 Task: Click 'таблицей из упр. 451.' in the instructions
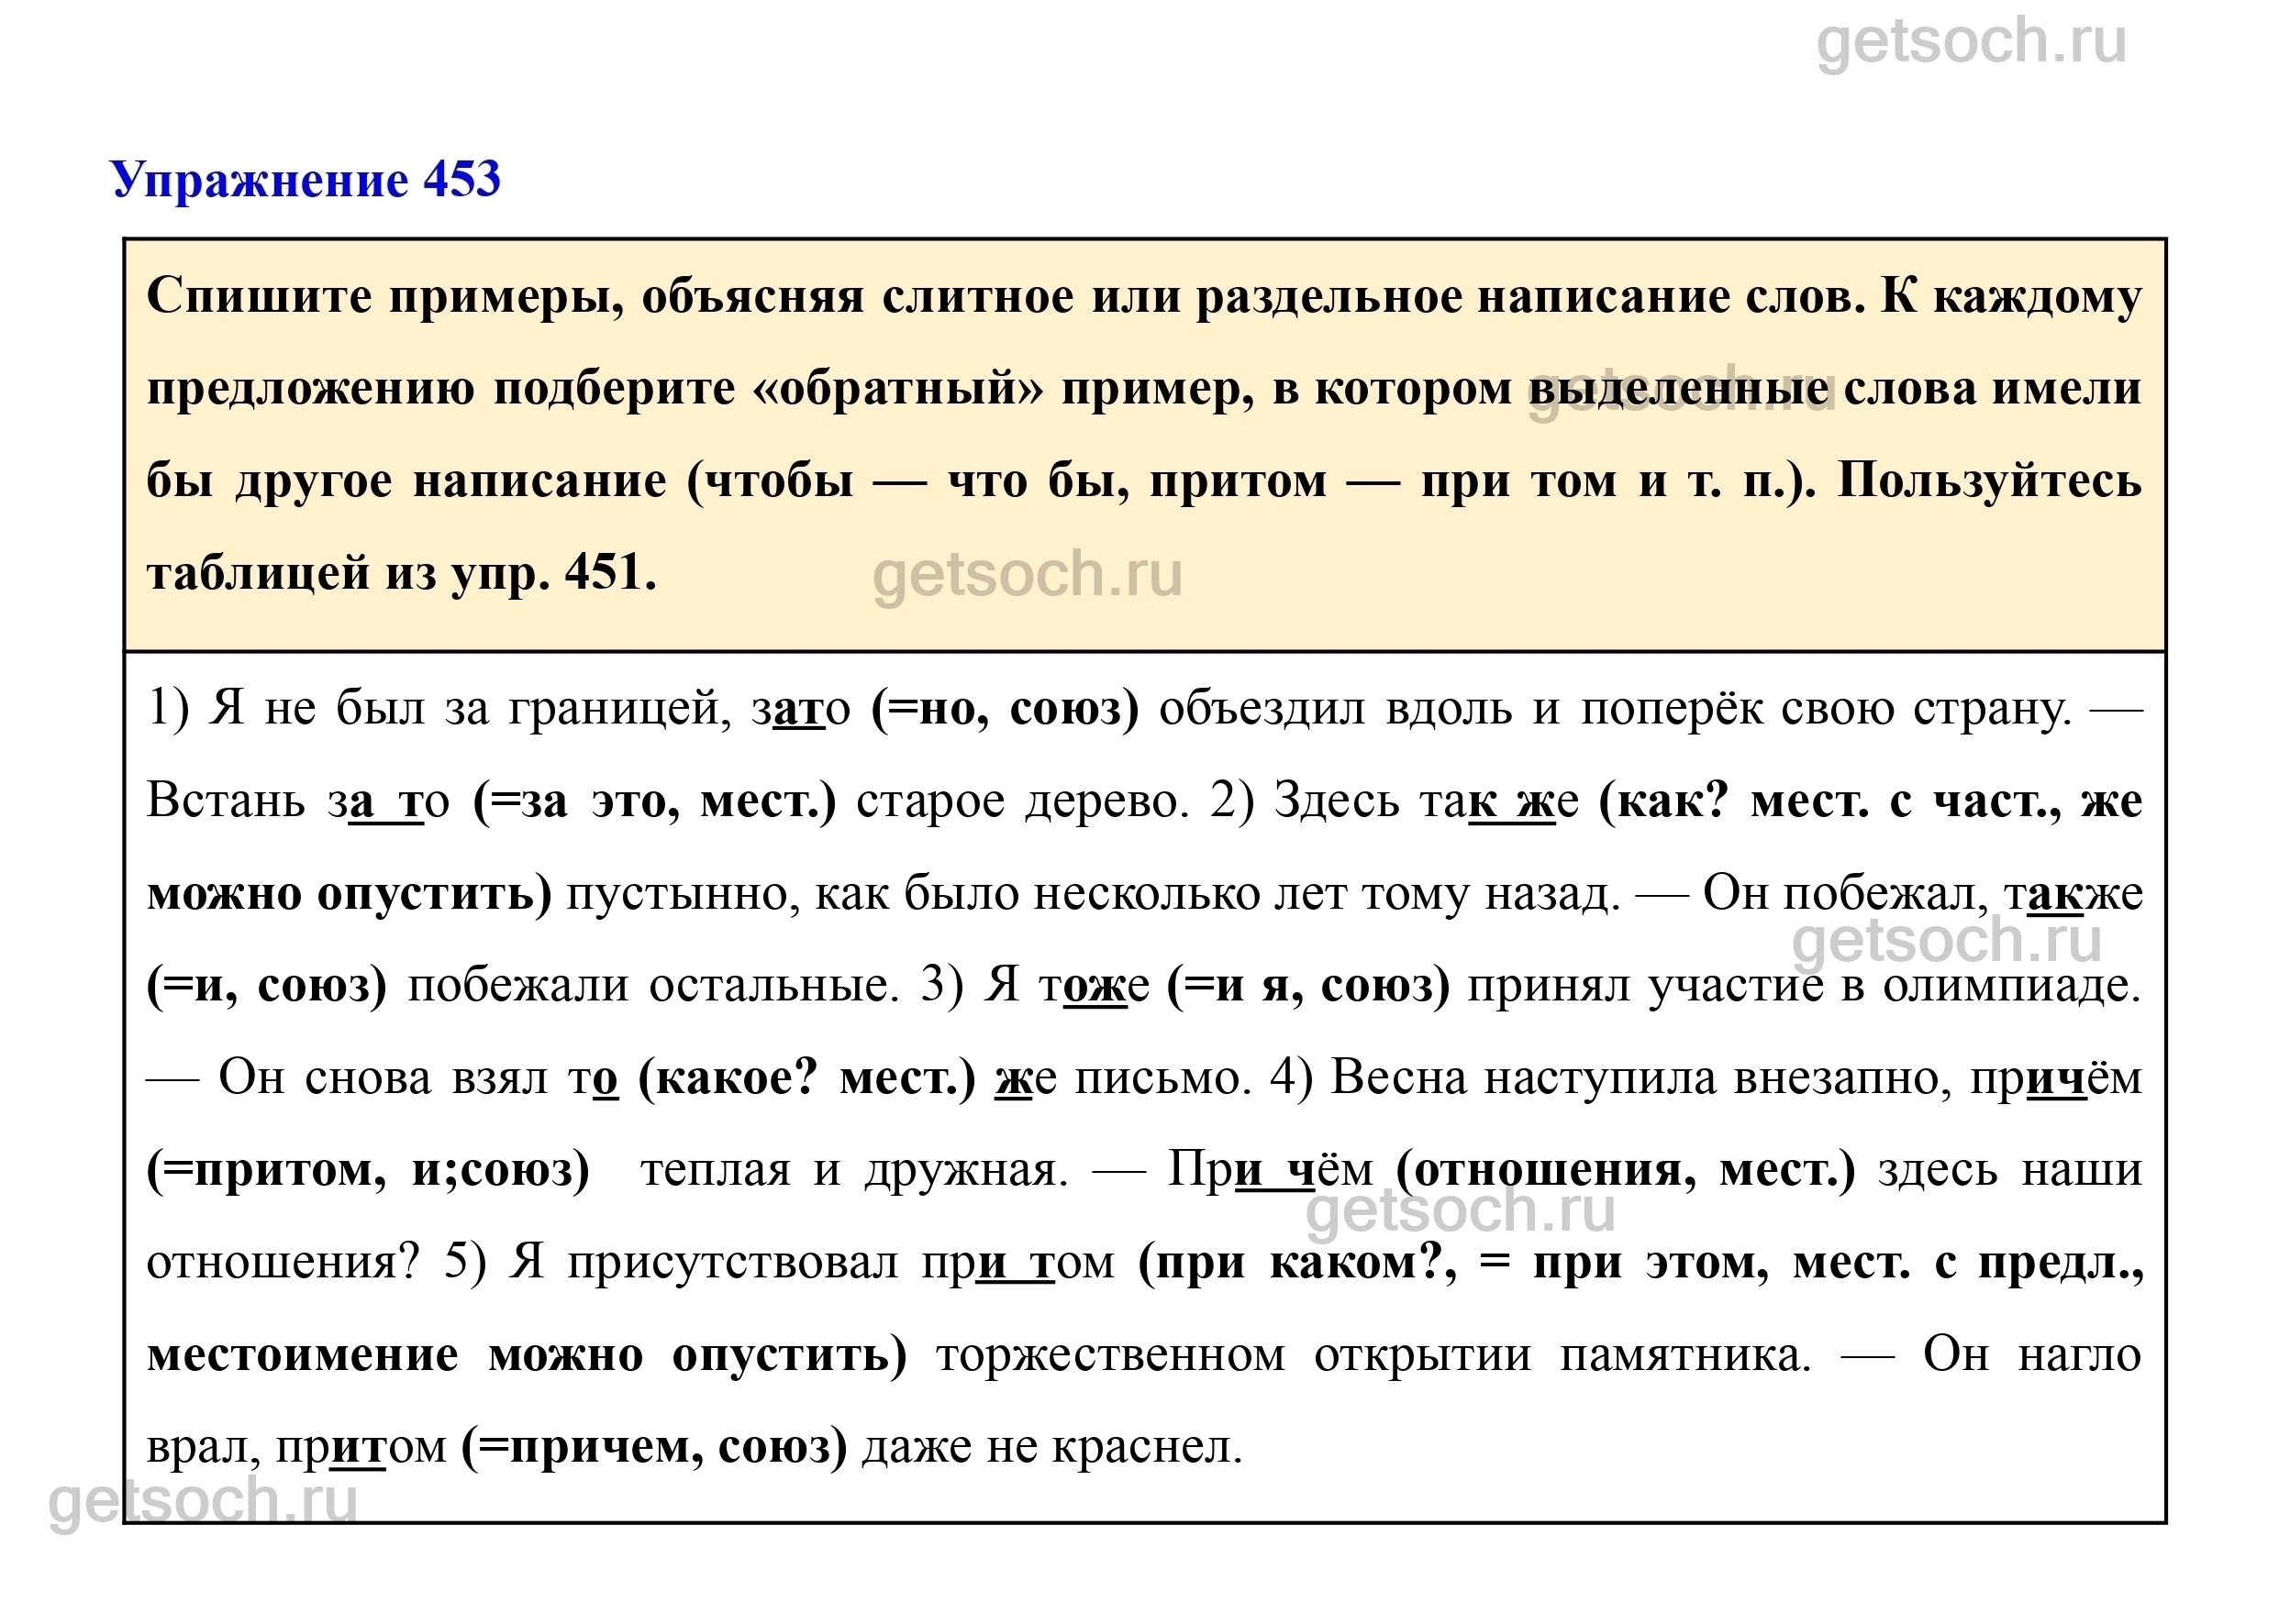(401, 574)
